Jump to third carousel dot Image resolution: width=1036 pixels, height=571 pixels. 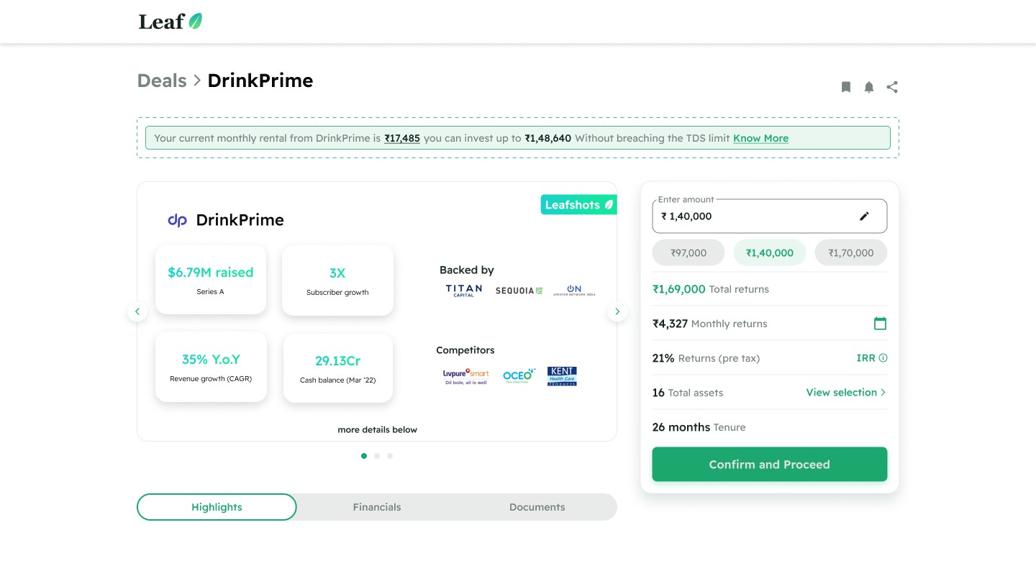click(x=390, y=456)
